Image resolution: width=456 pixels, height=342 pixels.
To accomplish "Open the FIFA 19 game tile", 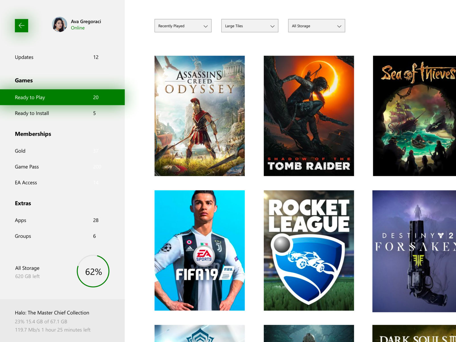I will pos(199,250).
